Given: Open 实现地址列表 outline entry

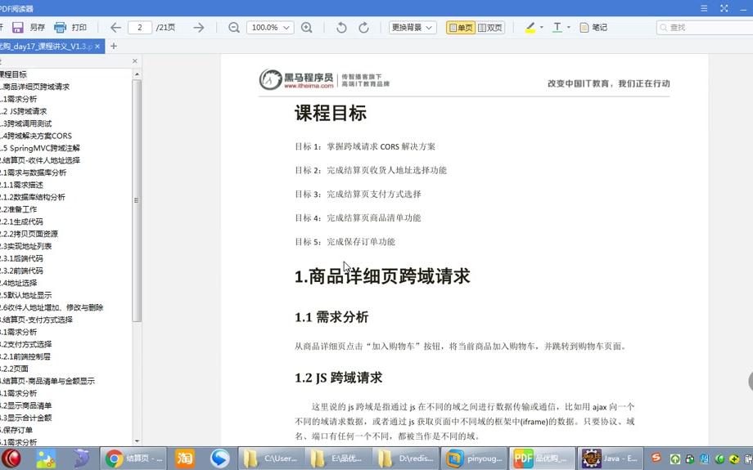Looking at the screenshot, I should click(26, 246).
